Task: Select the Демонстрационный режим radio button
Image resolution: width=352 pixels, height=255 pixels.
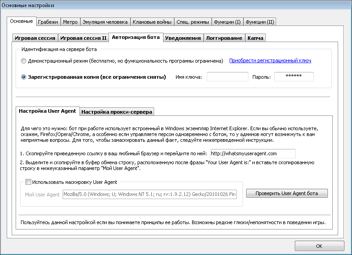Action: point(24,61)
